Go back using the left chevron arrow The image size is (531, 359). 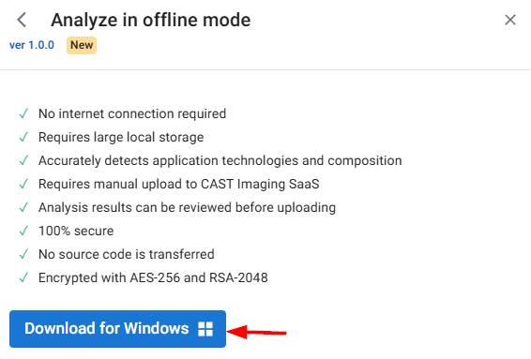pyautogui.click(x=22, y=20)
